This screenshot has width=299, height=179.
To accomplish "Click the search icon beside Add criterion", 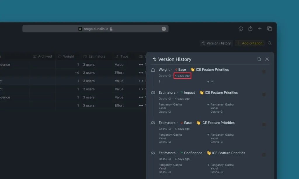I will tap(270, 43).
